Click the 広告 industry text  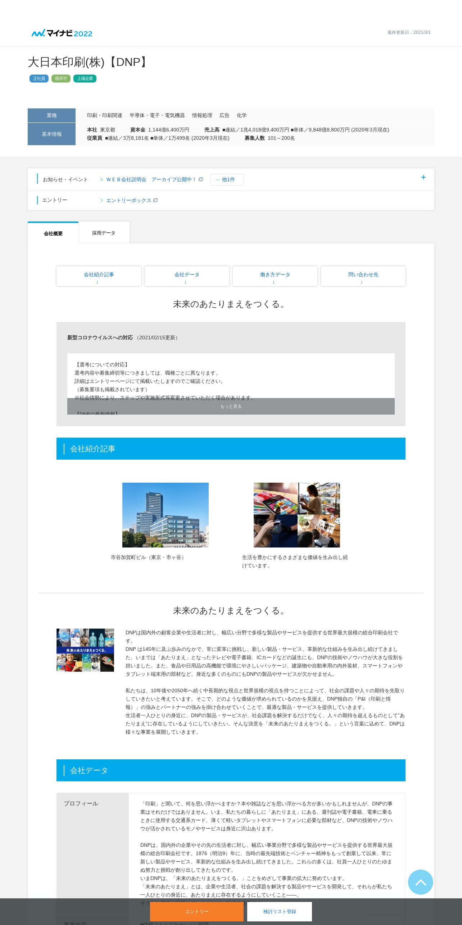pos(225,115)
